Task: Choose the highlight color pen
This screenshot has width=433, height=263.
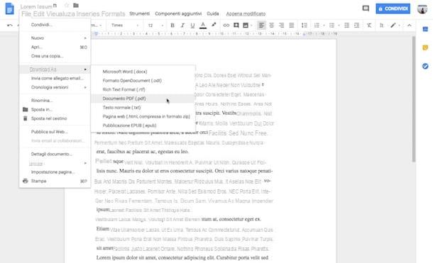Action: (x=214, y=25)
